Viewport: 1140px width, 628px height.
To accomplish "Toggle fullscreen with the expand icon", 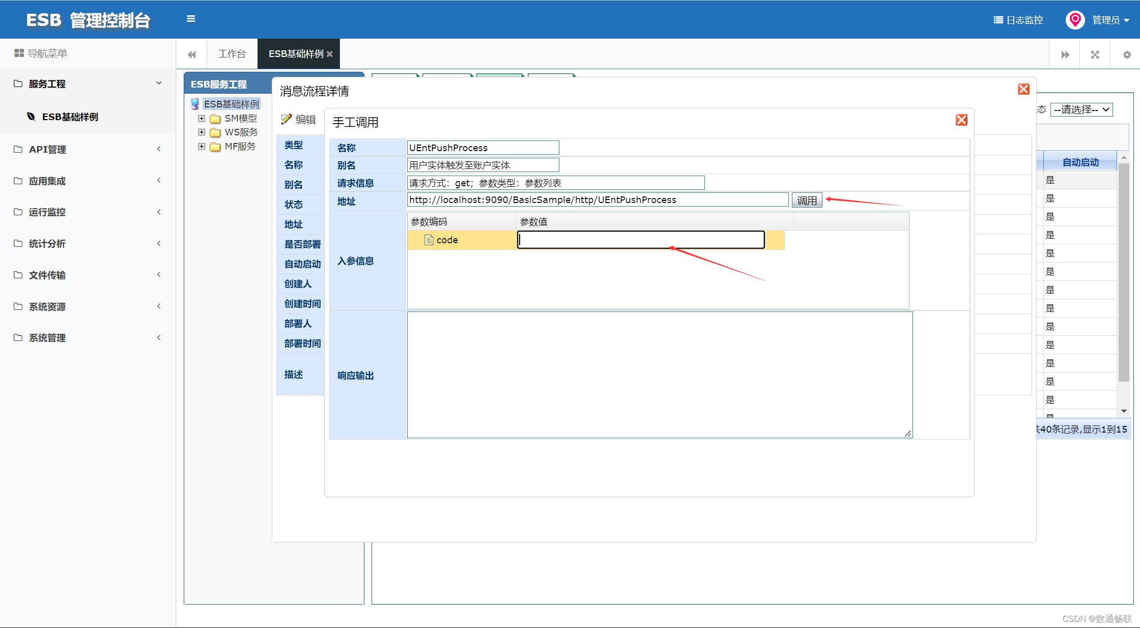I will (1095, 54).
